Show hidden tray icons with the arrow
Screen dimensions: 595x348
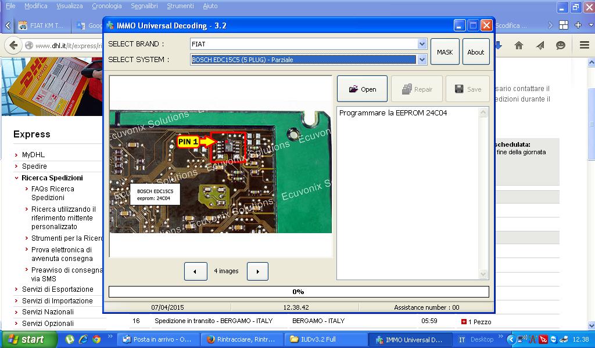click(x=511, y=339)
